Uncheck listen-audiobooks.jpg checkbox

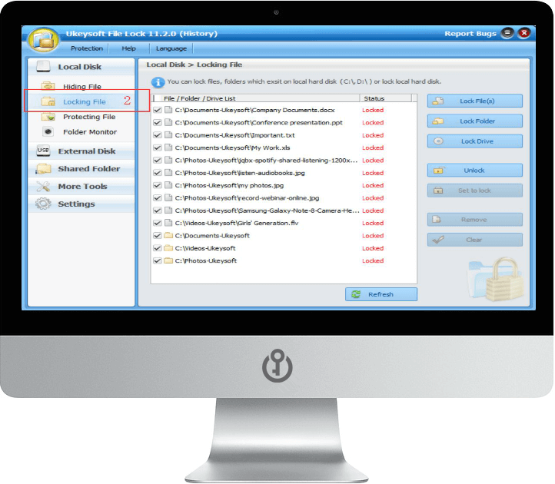pyautogui.click(x=158, y=173)
